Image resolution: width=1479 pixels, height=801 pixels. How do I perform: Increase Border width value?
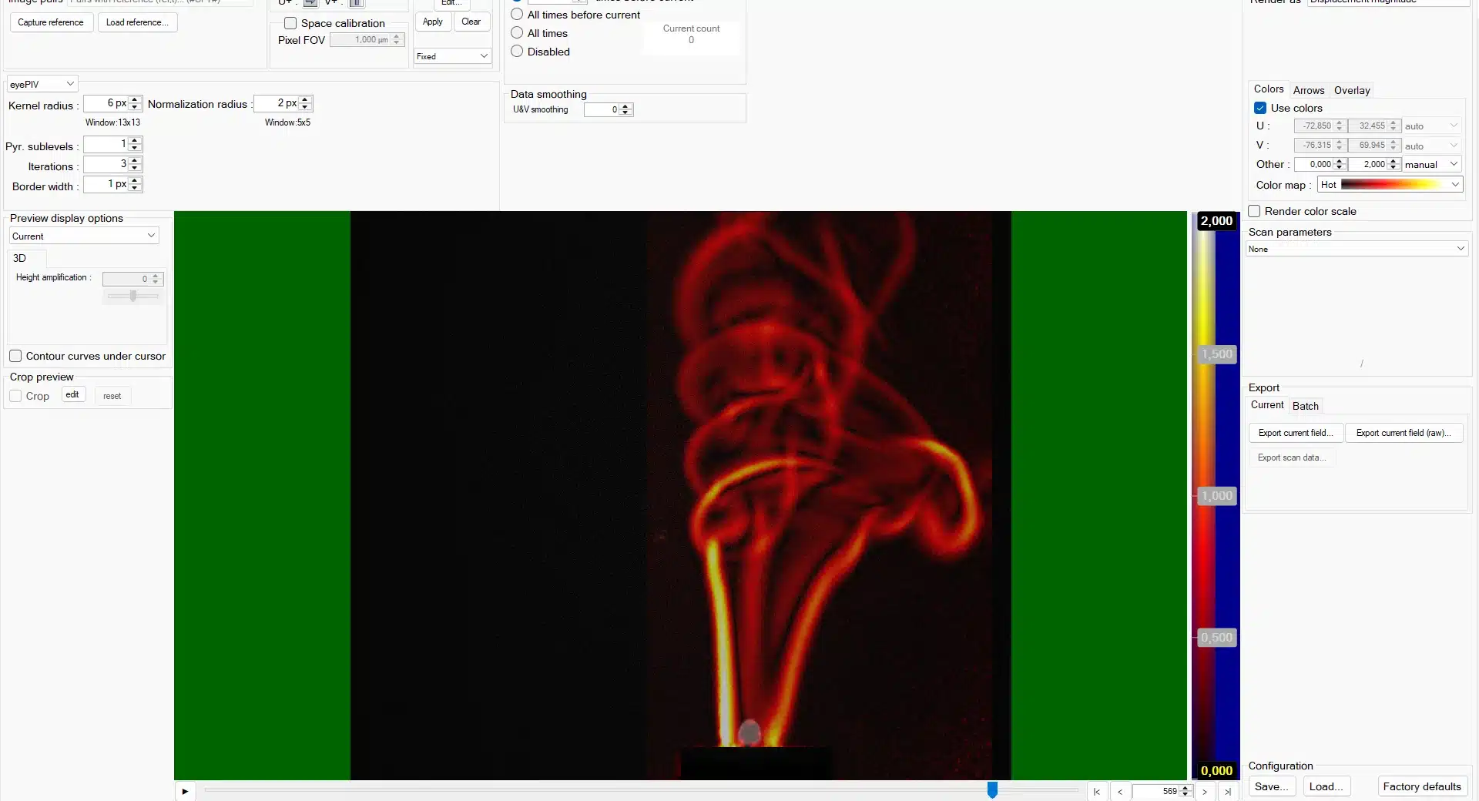[x=136, y=180]
